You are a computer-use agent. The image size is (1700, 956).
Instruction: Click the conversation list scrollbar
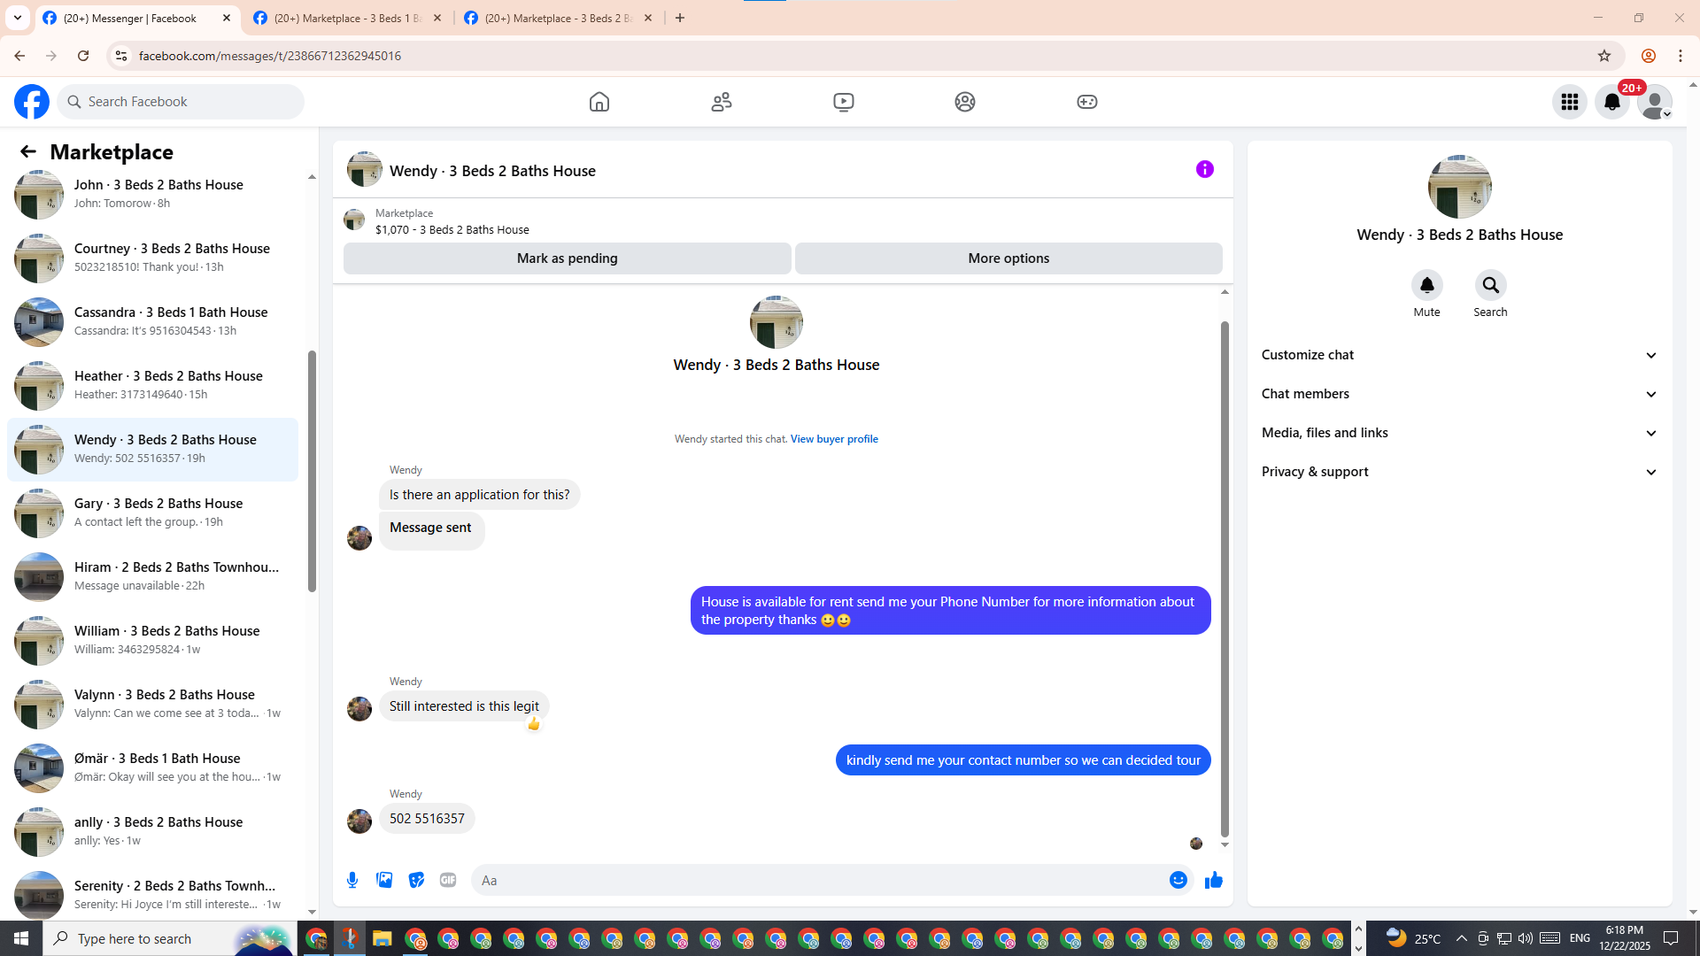tap(312, 471)
